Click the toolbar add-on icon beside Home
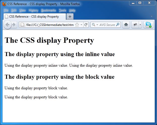157x125 pixels. (135, 25)
